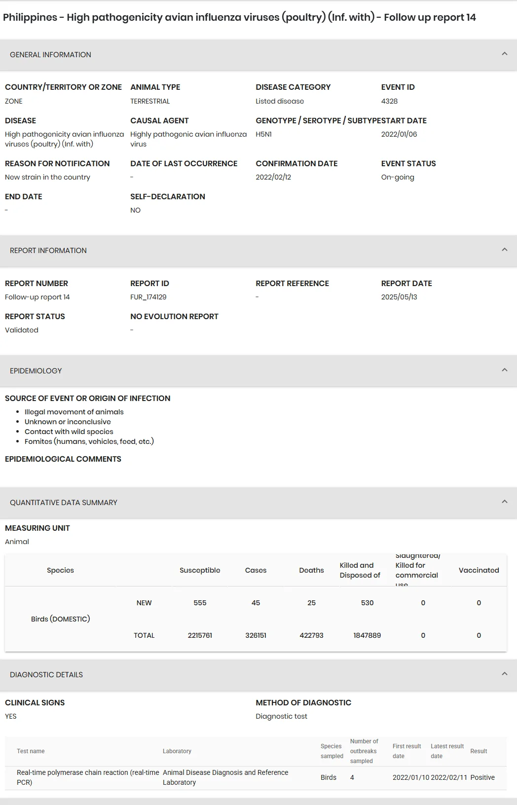Image resolution: width=517 pixels, height=805 pixels.
Task: Select 'Diagnostic test' method value
Action: click(281, 716)
